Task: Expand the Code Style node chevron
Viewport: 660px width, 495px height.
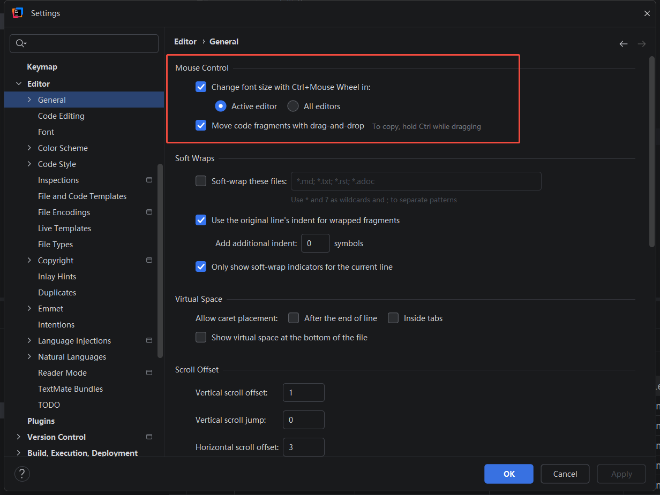Action: click(29, 164)
